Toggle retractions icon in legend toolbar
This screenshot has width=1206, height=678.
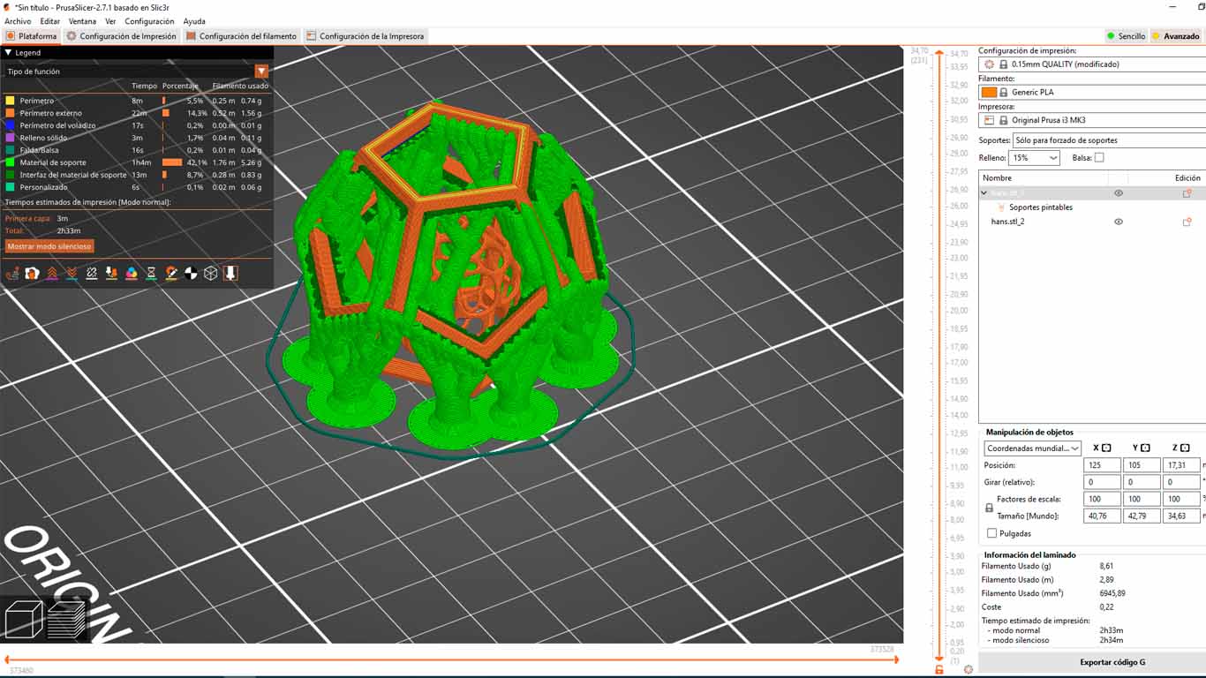(x=52, y=274)
